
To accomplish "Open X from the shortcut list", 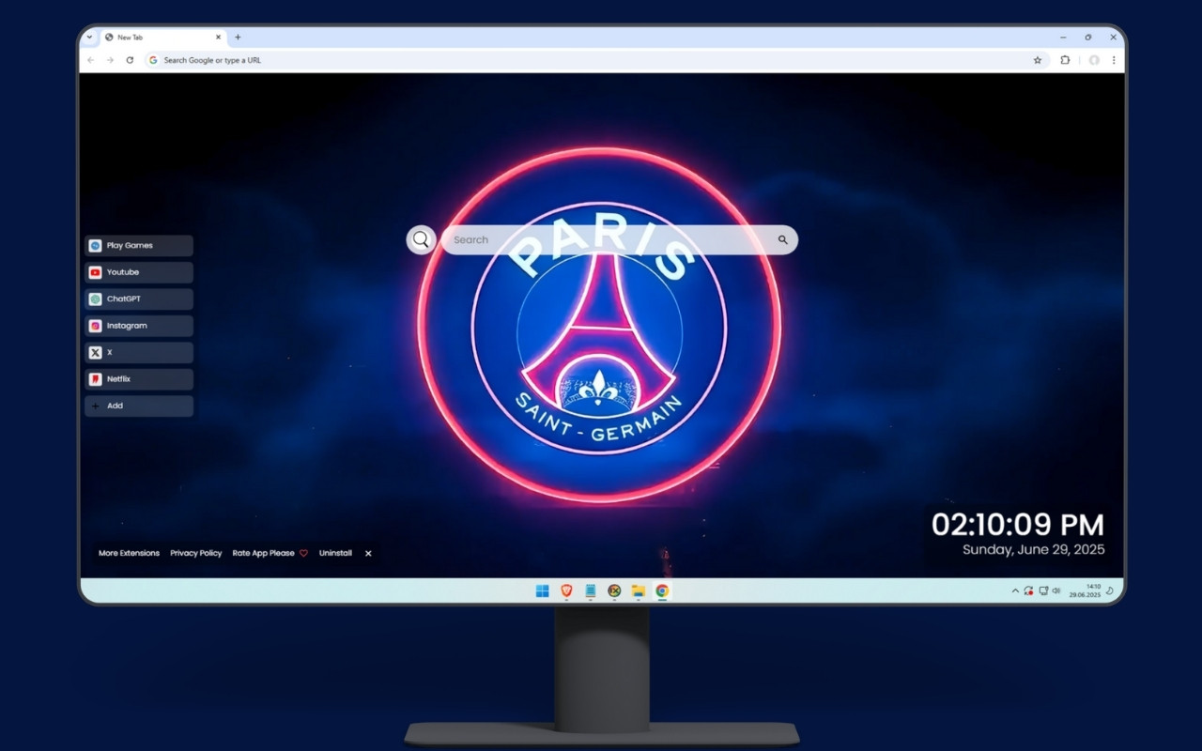I will [x=109, y=352].
